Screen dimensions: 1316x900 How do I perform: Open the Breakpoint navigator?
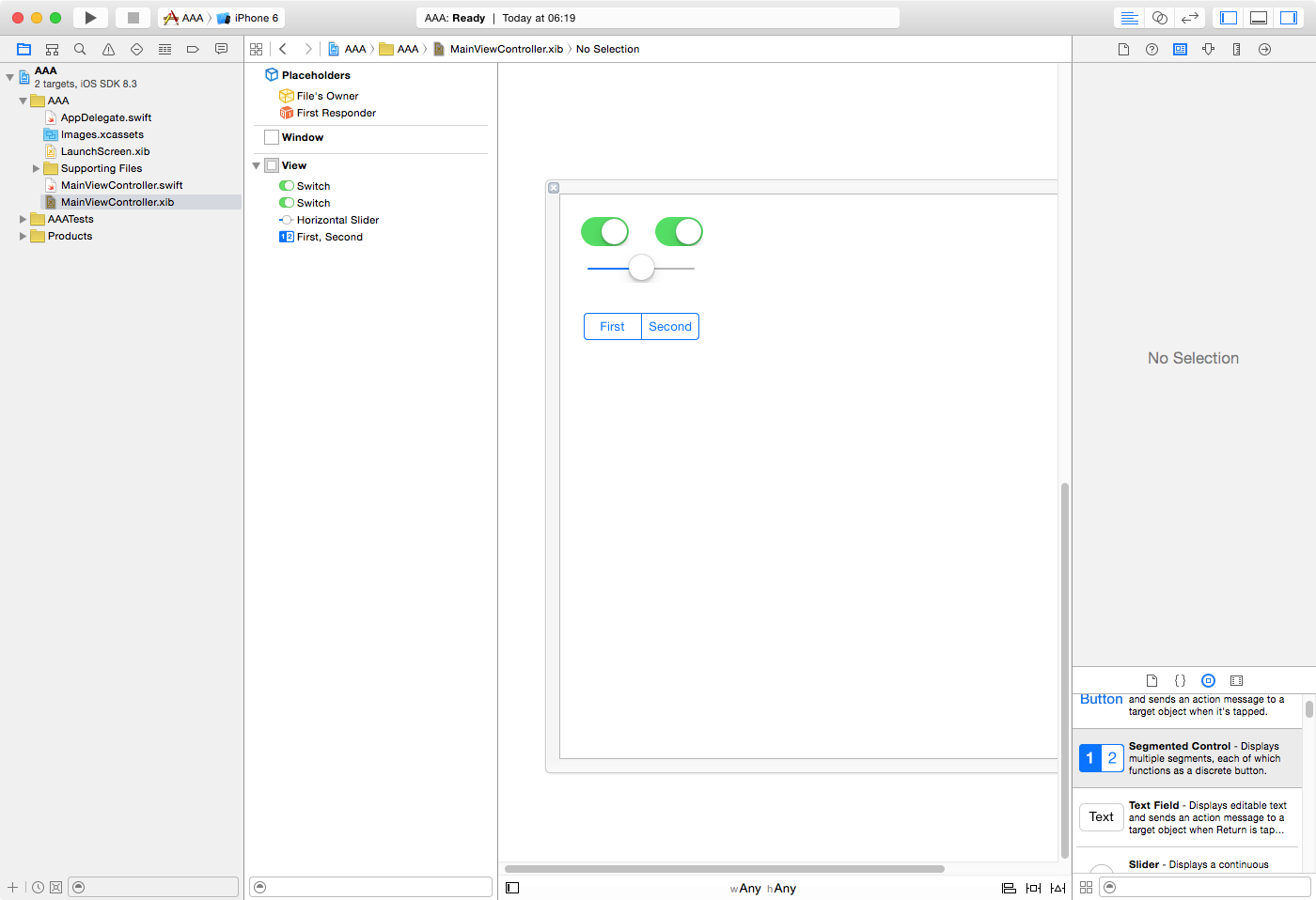(x=193, y=49)
